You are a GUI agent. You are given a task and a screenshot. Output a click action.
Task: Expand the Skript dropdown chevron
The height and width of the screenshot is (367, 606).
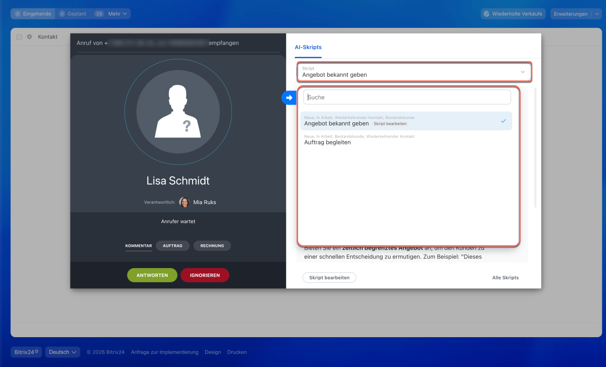[x=523, y=72]
